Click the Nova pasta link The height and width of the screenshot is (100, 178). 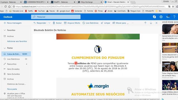coord(12,89)
